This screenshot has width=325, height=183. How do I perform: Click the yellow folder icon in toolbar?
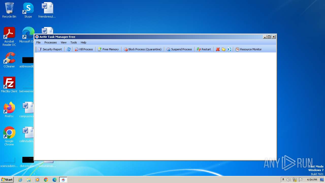[224, 49]
